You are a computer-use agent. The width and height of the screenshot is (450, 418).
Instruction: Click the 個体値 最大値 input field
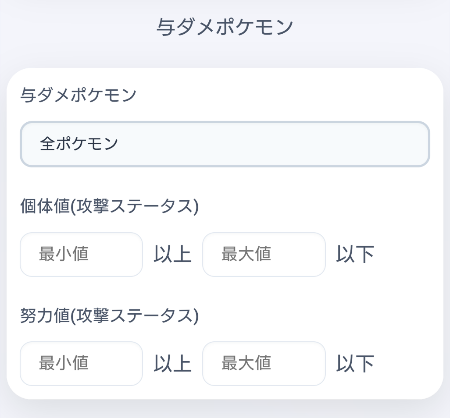coord(264,255)
